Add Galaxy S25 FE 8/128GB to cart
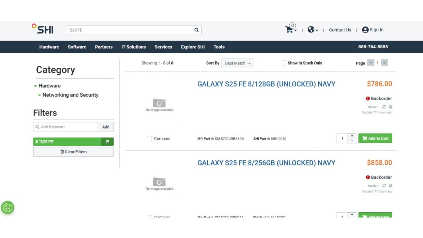This screenshot has height=238, width=423. click(375, 138)
